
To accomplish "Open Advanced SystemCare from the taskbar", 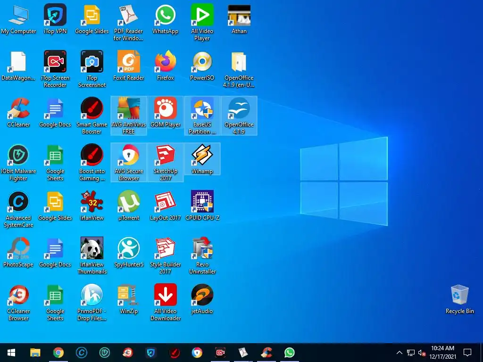I will [x=81, y=353].
